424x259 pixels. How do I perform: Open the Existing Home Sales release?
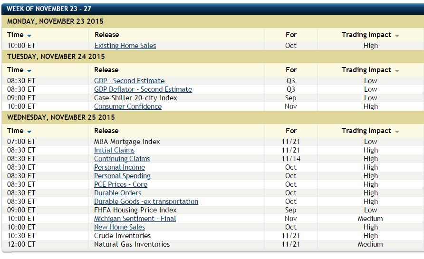coord(125,46)
